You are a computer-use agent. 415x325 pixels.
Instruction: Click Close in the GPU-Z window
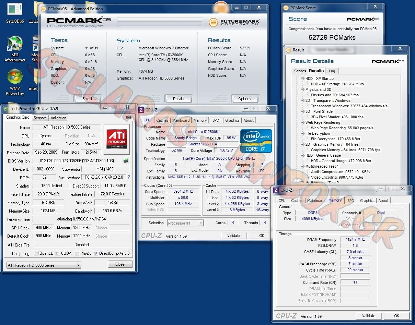[120, 264]
